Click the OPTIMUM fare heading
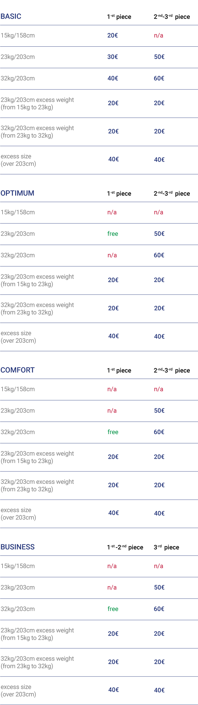The height and width of the screenshot is (705, 198). click(17, 193)
